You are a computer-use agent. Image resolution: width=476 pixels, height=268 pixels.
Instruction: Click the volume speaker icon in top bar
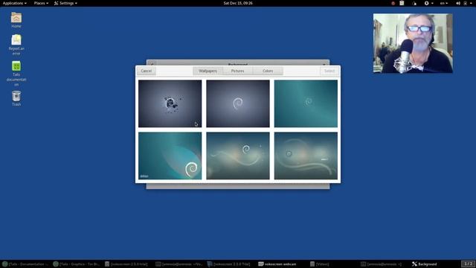[458, 3]
